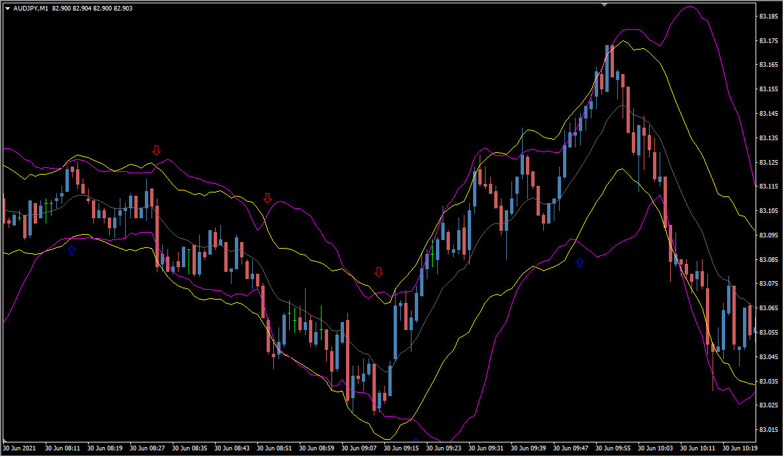This screenshot has width=784, height=457.
Task: Click the rightmost blue up arrow signal
Action: tap(580, 263)
